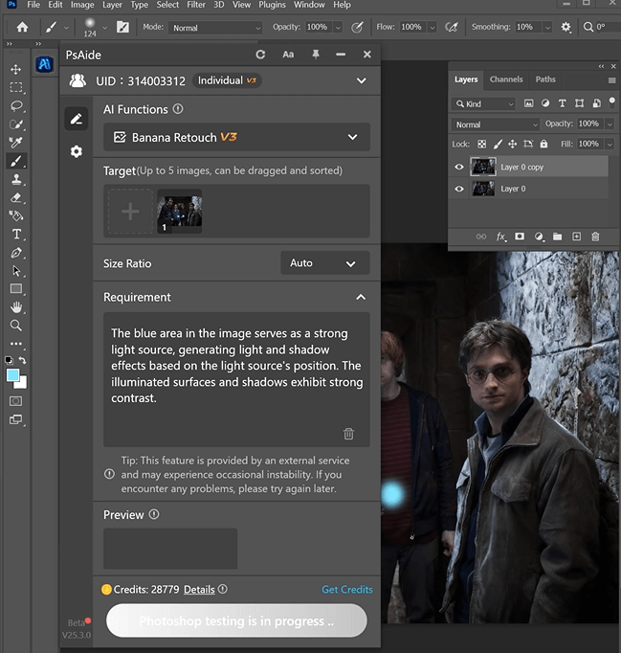The image size is (621, 653).
Task: Select the Paint Bucket tool
Action: pyautogui.click(x=16, y=215)
